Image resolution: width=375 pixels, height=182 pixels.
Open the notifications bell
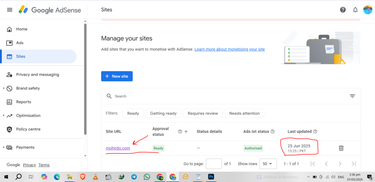click(x=355, y=10)
